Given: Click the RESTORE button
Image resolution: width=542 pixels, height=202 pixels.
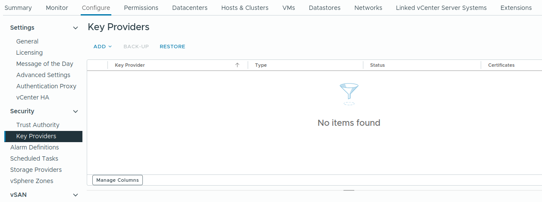Looking at the screenshot, I should click(x=172, y=47).
